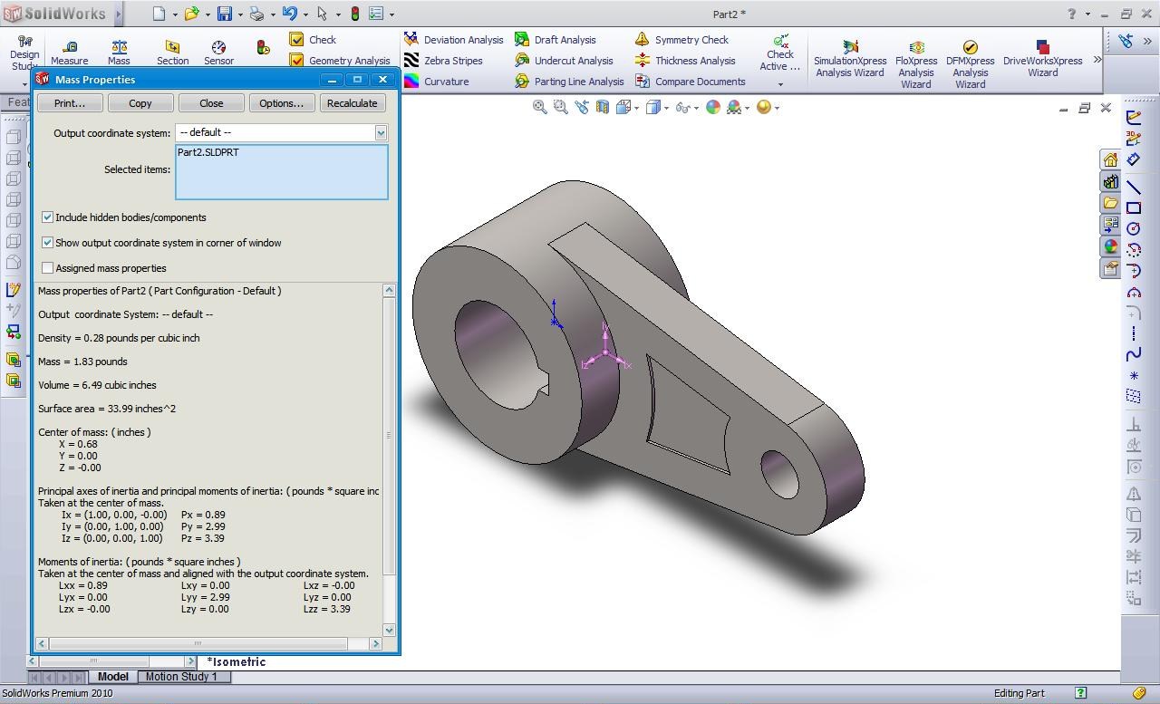Open Options... in Mass Properties
Screen dimensions: 1160x704
(x=282, y=103)
